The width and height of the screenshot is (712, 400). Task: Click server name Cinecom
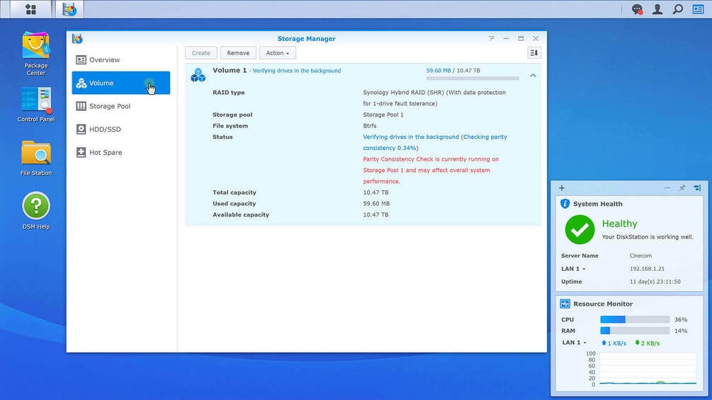[640, 256]
